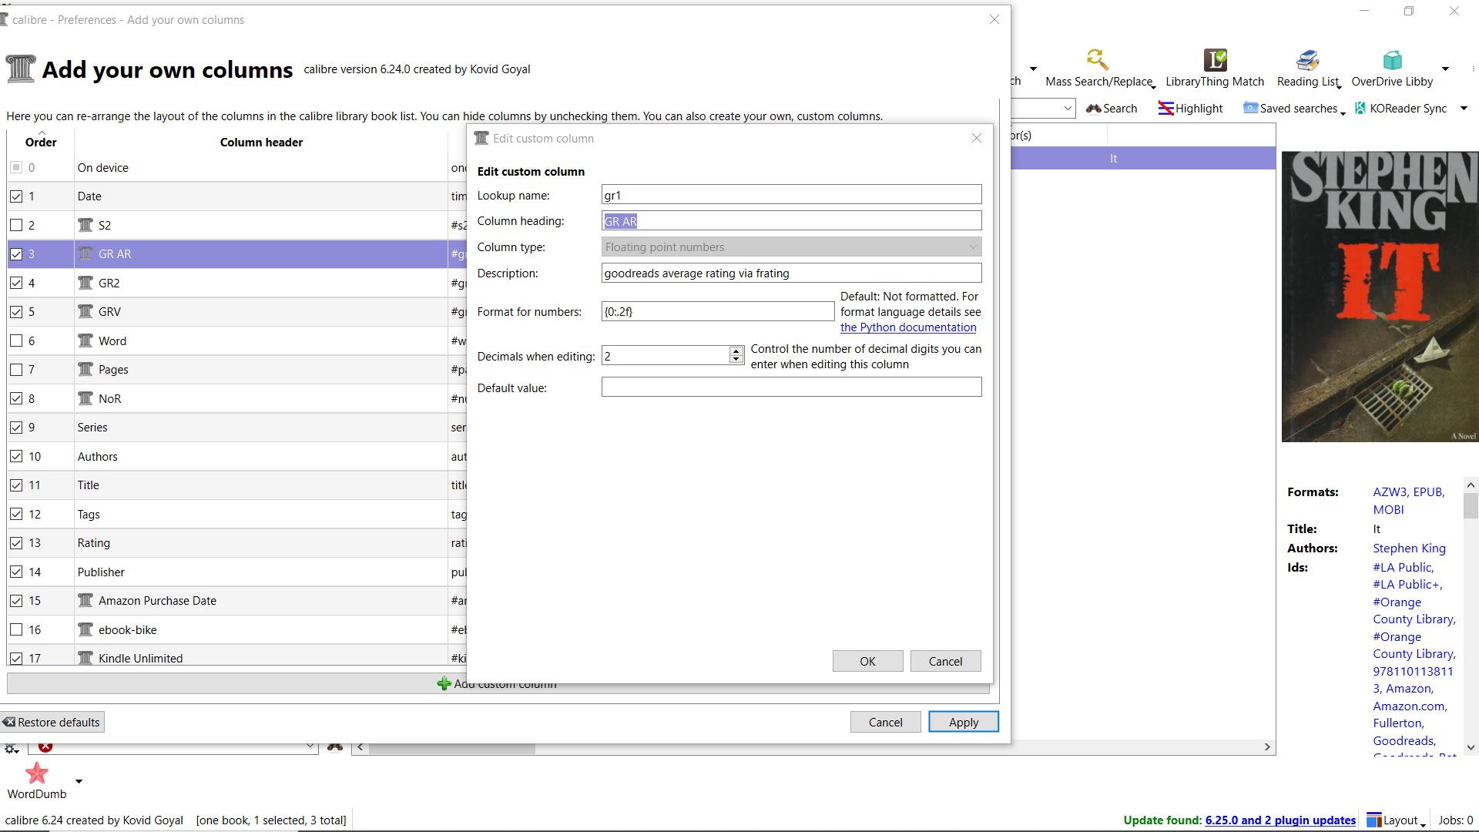Increase decimals when editing value
The width and height of the screenshot is (1479, 832).
(x=736, y=351)
